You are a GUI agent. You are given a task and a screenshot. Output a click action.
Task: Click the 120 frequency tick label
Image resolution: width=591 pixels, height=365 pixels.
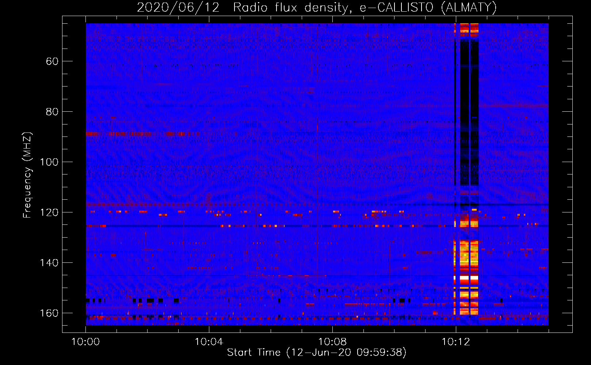click(x=49, y=212)
